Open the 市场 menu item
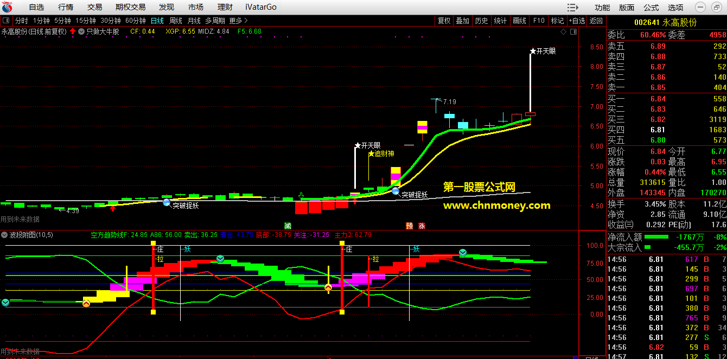This screenshot has width=727, height=359. point(196,7)
